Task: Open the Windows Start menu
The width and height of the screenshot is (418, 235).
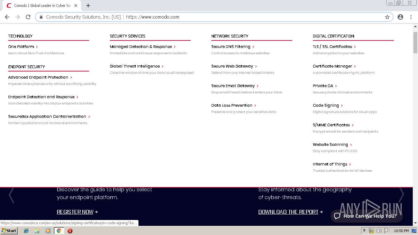Action: click(x=9, y=231)
